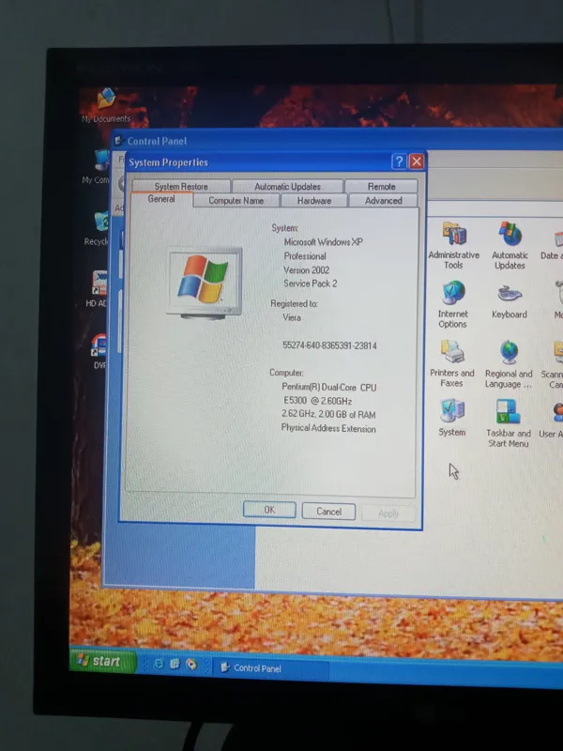The width and height of the screenshot is (563, 751).
Task: Open Internet Options in Control Panel
Action: coord(452,304)
